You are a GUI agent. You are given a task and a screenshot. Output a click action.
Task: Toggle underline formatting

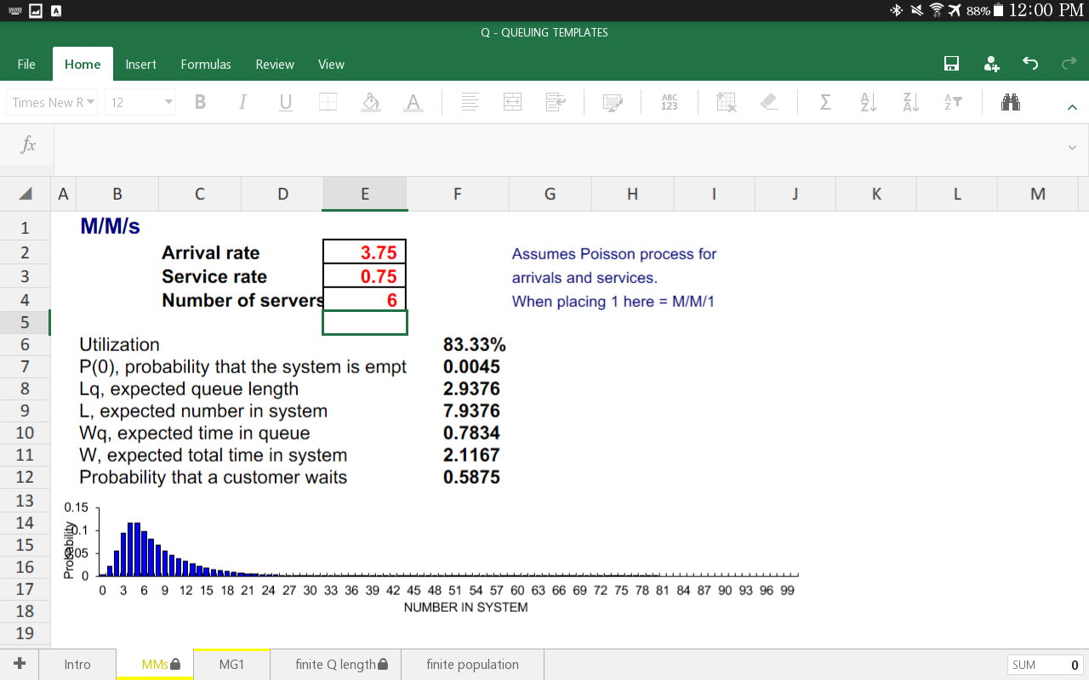(285, 102)
